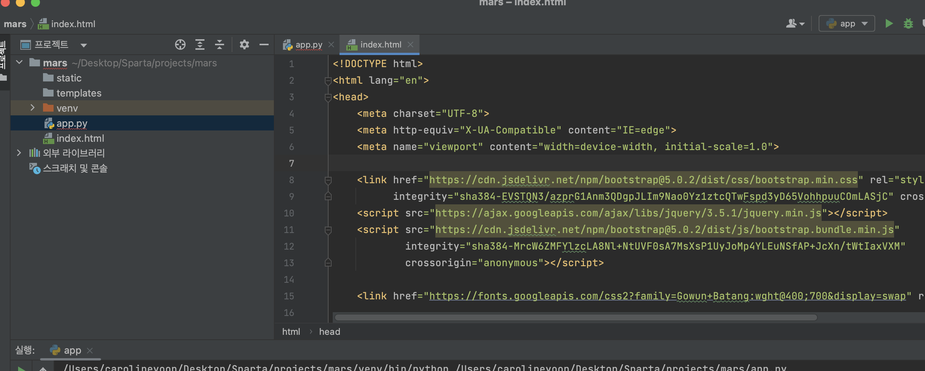Viewport: 925px width, 371px height.
Task: Click the 'head' breadcrumb below the editor
Action: click(x=329, y=332)
